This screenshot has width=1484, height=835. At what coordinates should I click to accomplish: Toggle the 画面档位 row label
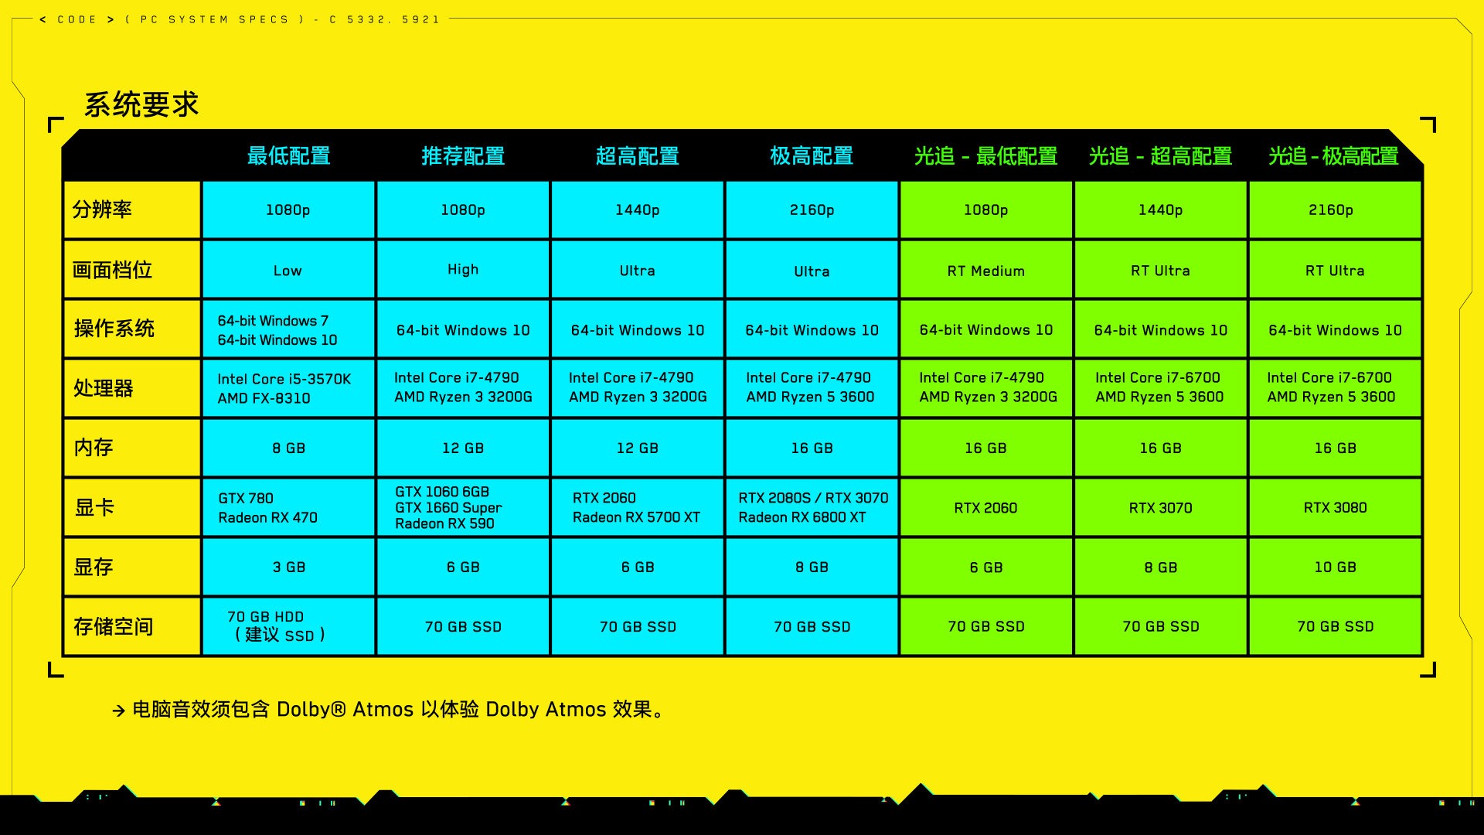point(132,269)
